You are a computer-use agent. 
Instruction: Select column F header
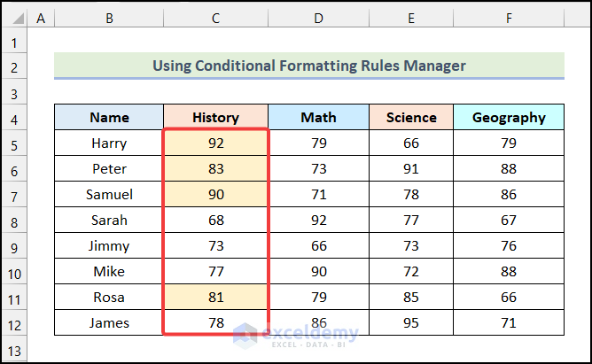509,17
